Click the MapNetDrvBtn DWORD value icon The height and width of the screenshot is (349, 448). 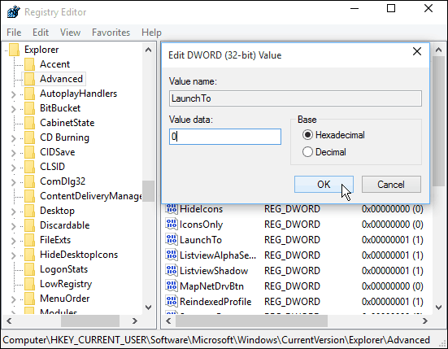point(172,286)
